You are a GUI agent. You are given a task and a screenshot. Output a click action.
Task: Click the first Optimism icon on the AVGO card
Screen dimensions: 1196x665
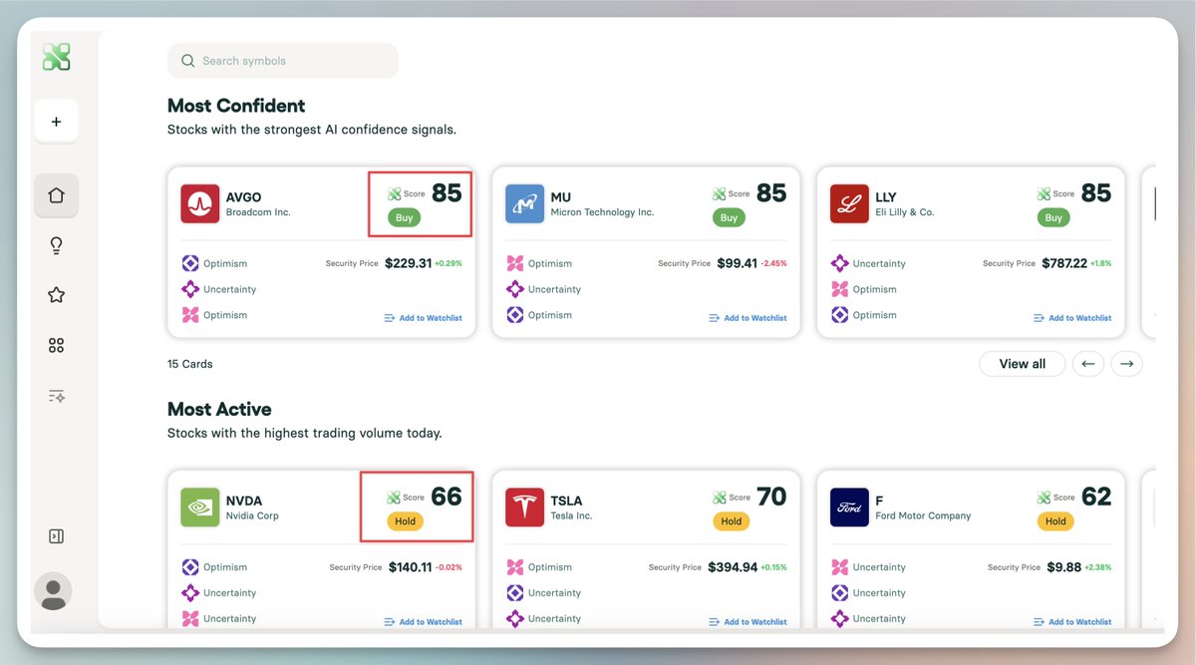coord(190,263)
